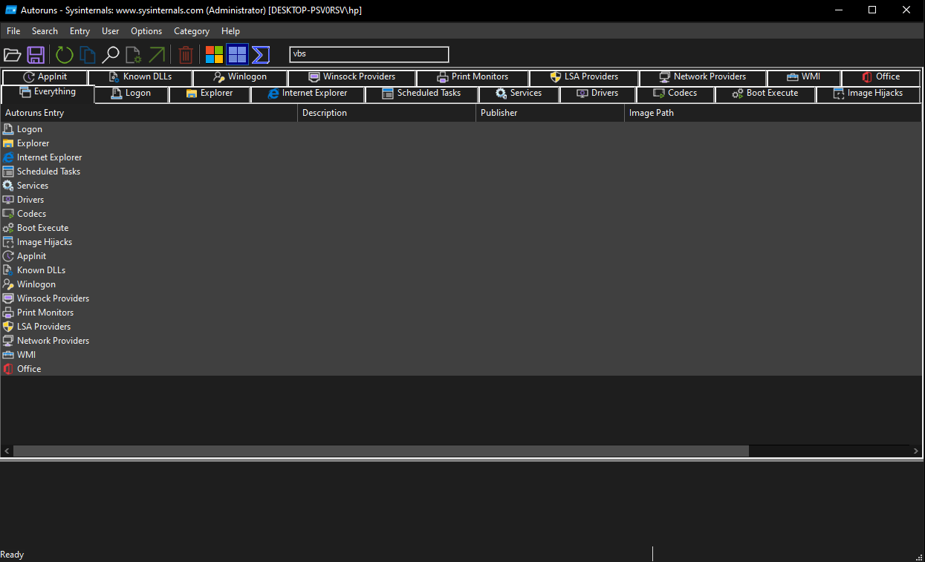Switch to the Explorer tab
The image size is (925, 562).
pyautogui.click(x=210, y=94)
